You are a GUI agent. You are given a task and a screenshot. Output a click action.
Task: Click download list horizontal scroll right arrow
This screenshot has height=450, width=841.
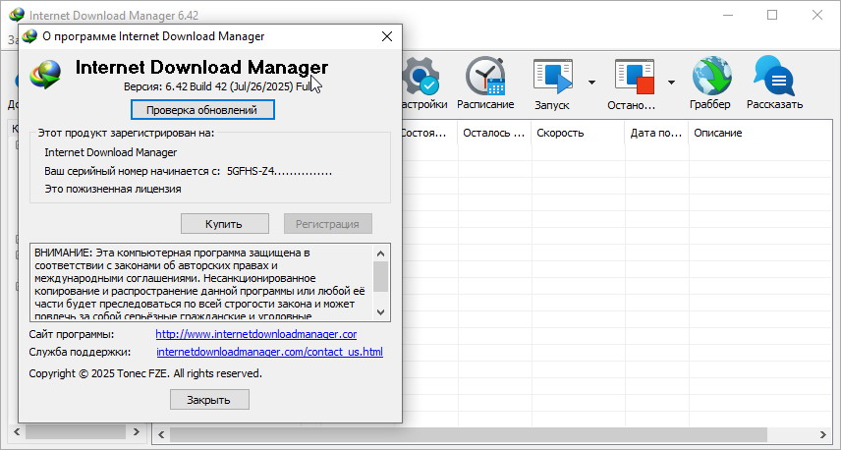click(x=823, y=434)
